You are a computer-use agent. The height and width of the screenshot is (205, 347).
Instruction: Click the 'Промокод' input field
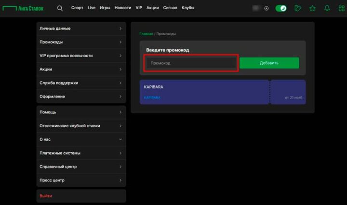click(x=191, y=63)
